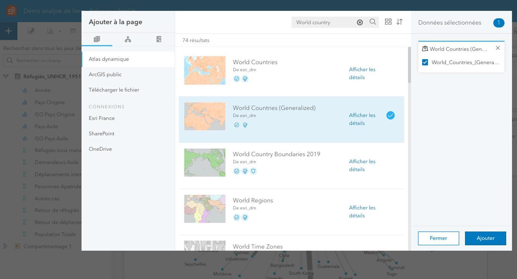Screen dimensions: 517x279
Task: Select Atlas dynamique source
Action: pyautogui.click(x=128, y=59)
